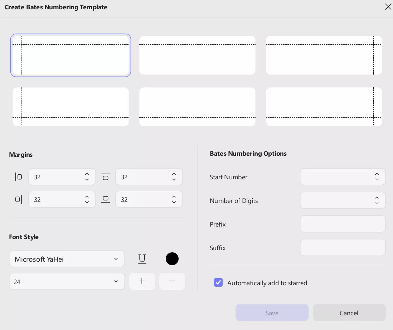This screenshot has width=393, height=330.
Task: Open the Microsoft YaHei font dropdown
Action: tap(67, 259)
